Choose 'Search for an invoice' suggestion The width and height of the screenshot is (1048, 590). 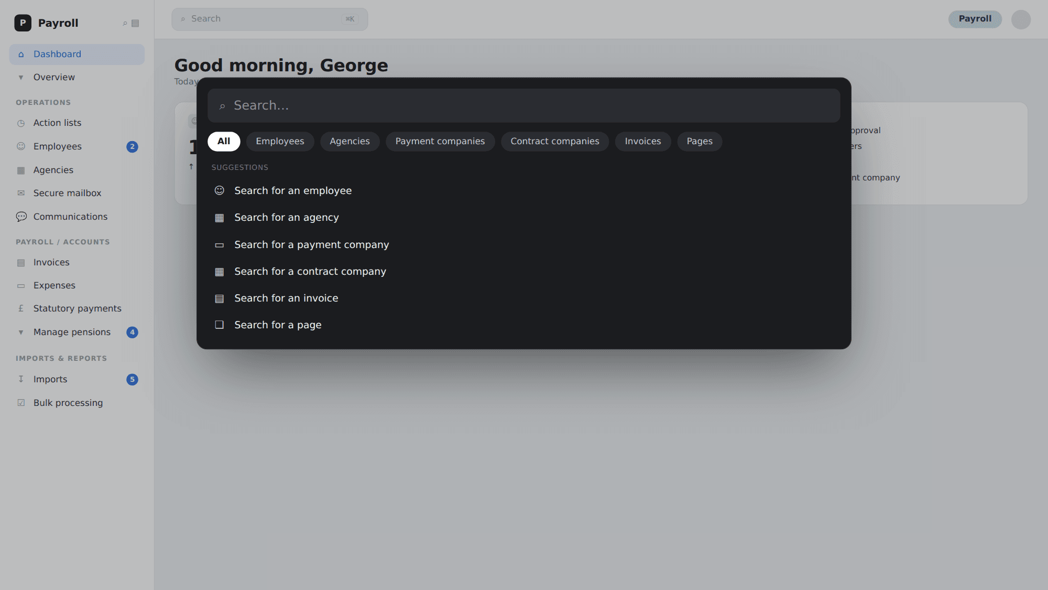pyautogui.click(x=524, y=298)
